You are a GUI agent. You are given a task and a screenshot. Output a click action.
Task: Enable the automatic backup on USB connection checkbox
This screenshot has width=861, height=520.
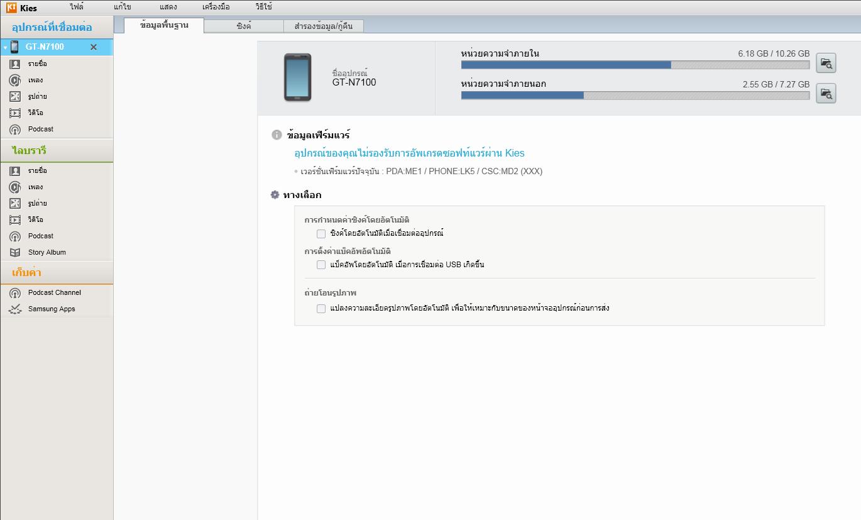[x=321, y=265]
